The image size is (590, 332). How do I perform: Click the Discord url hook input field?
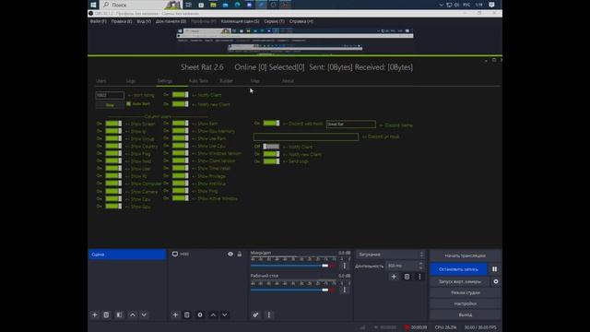click(x=306, y=136)
